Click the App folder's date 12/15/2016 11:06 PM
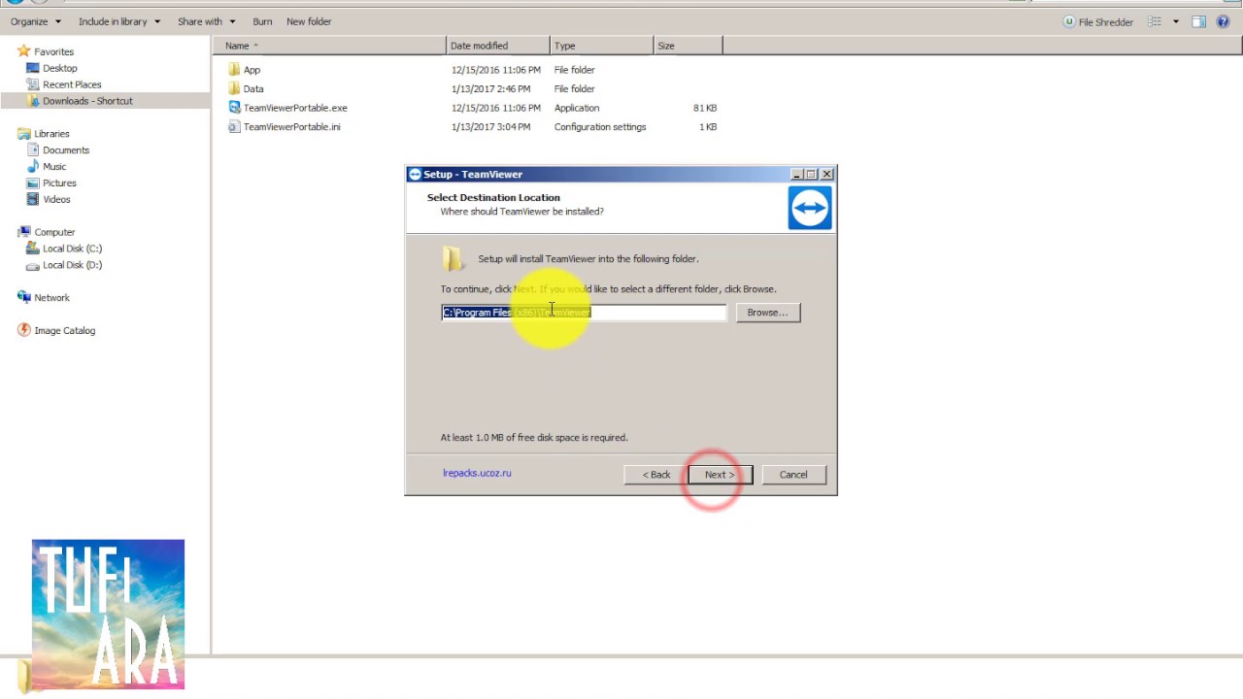Image resolution: width=1243 pixels, height=699 pixels. 495,70
